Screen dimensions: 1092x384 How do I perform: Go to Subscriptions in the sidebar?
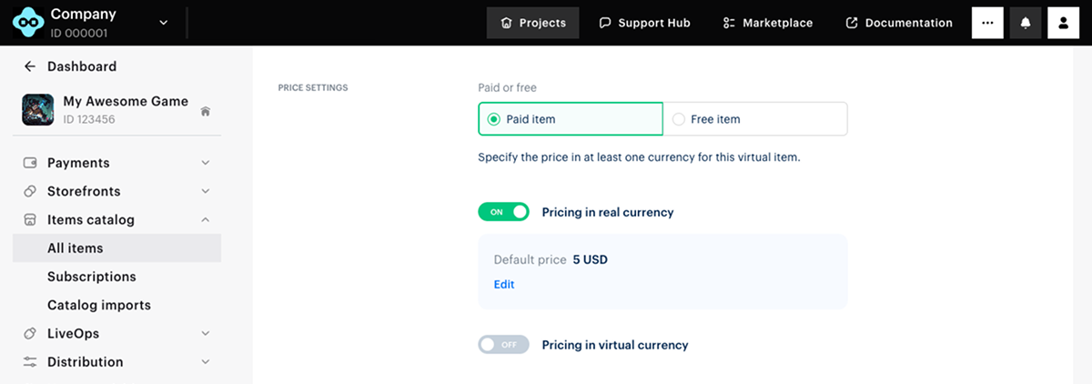91,277
